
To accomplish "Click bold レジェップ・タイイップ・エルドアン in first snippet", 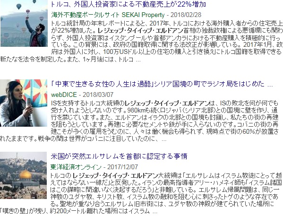I will click(x=140, y=30).
